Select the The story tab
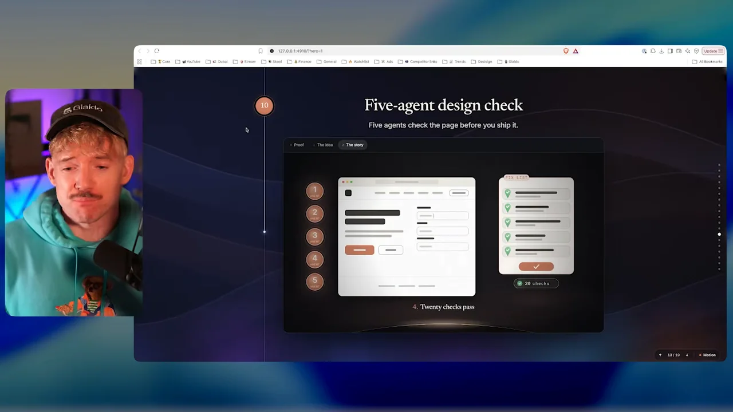 tap(353, 145)
